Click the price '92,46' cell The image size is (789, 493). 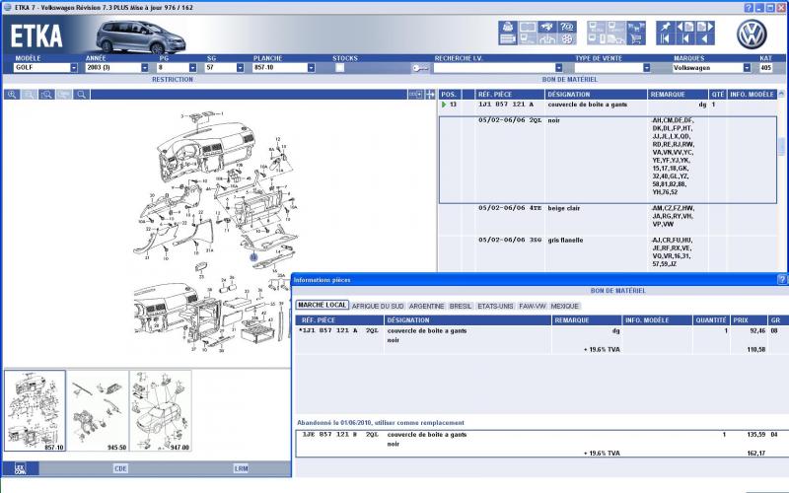coord(757,331)
